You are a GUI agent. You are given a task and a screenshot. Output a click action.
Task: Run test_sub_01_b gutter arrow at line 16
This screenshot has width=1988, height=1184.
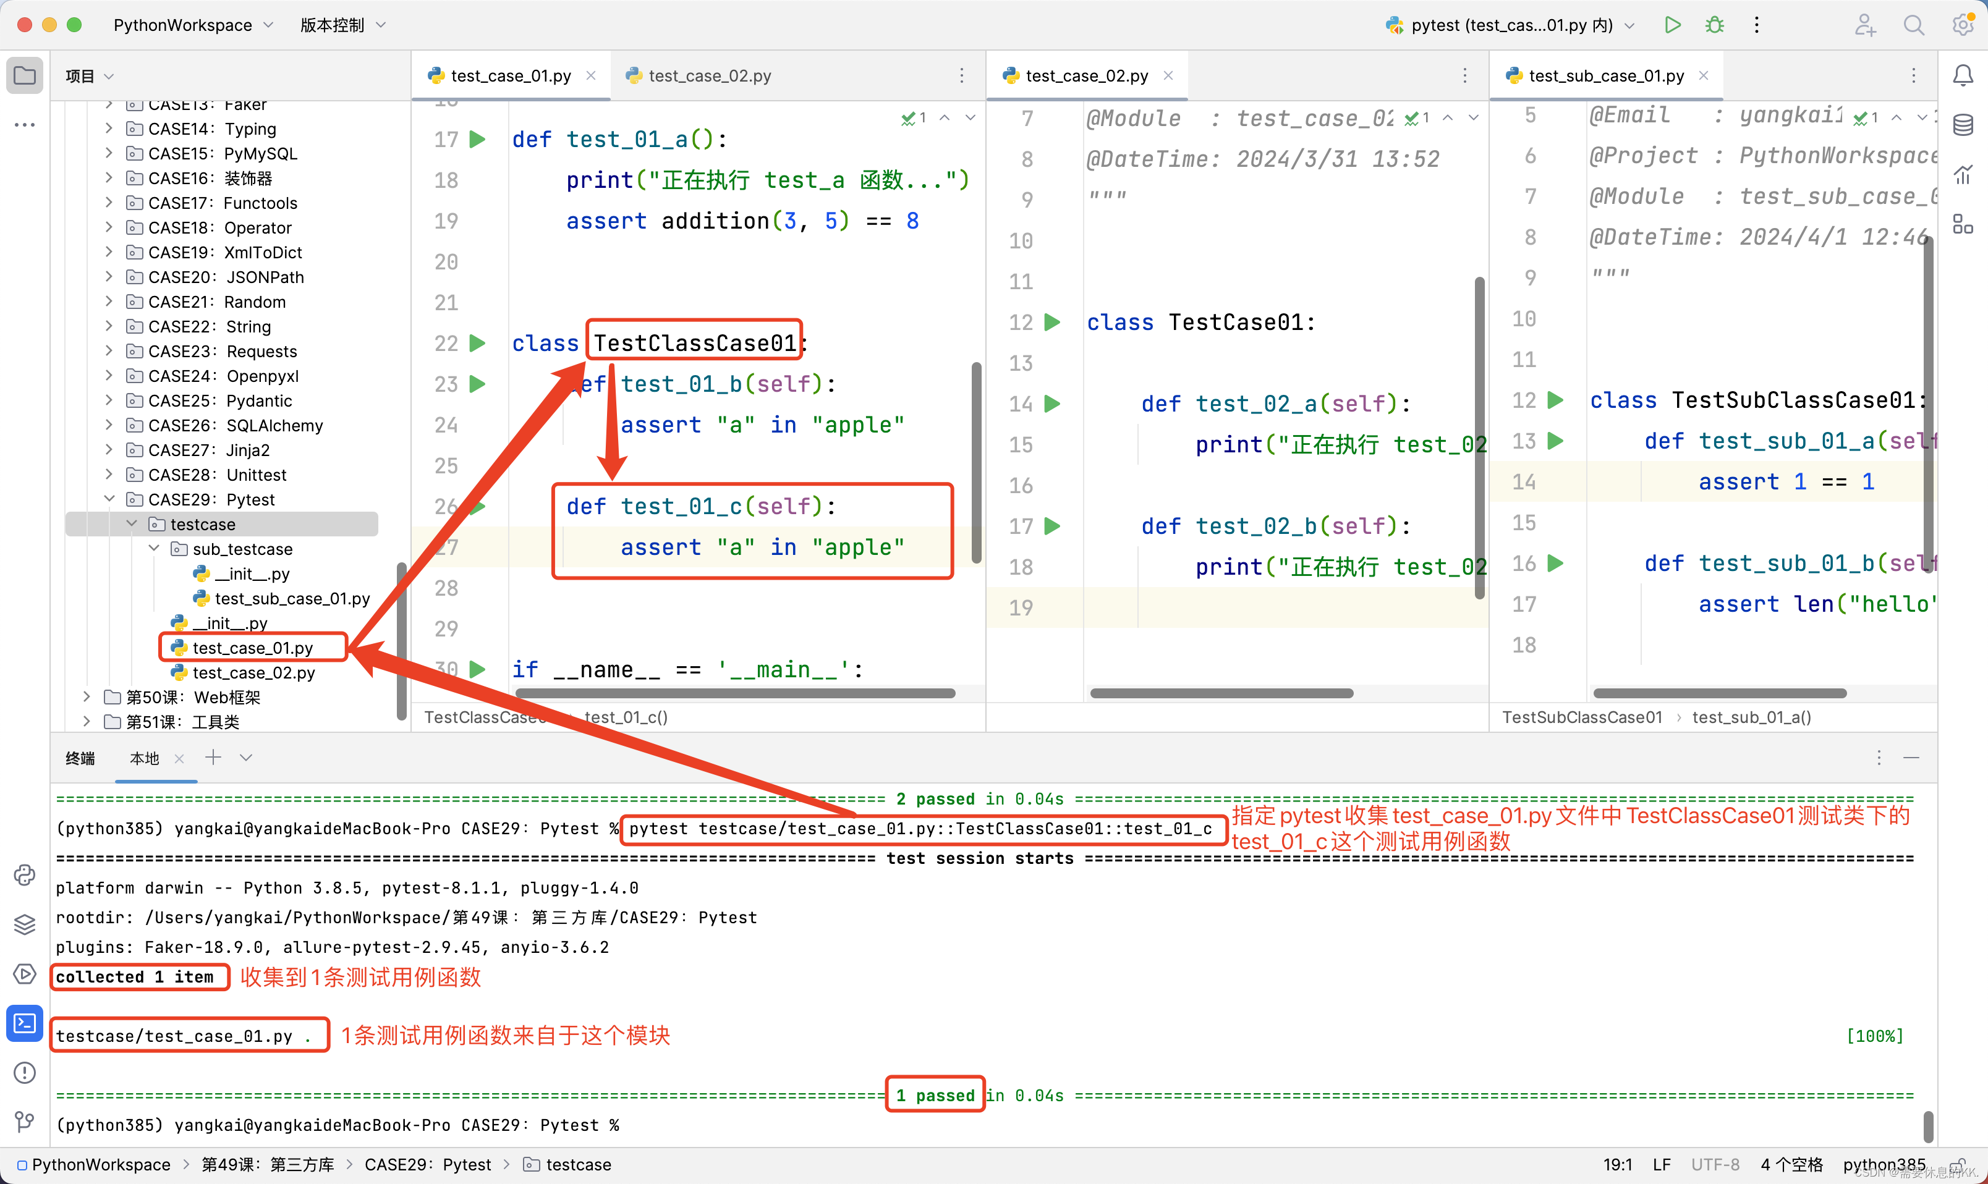click(1555, 564)
